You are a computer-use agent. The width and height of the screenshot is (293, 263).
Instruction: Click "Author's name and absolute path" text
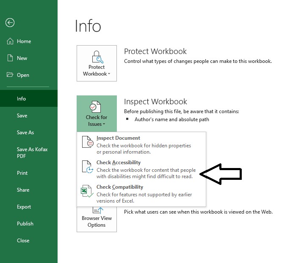click(x=172, y=119)
